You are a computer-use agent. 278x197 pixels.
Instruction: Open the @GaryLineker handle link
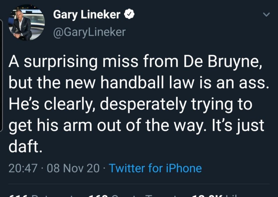click(x=89, y=32)
